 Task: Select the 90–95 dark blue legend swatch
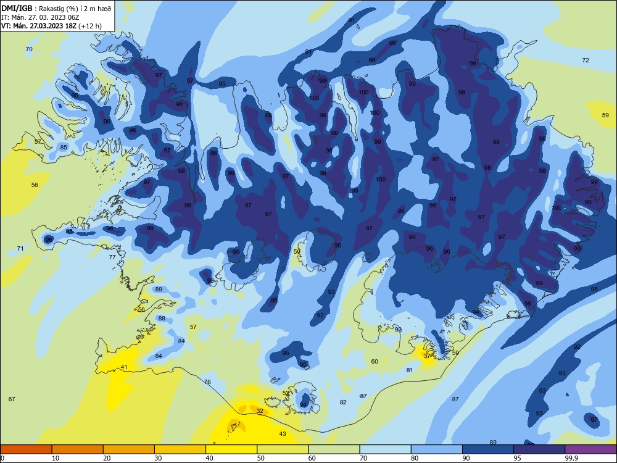tap(488, 449)
